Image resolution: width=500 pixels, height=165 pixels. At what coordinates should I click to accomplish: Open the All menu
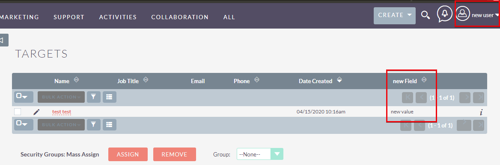[x=229, y=17]
